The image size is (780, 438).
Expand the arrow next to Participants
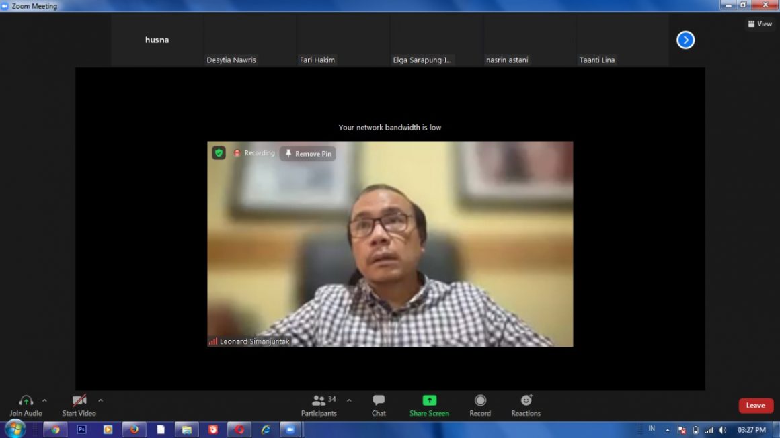pyautogui.click(x=349, y=400)
